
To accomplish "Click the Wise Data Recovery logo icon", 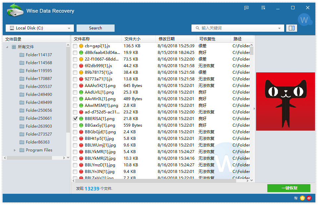I will pos(15,10).
